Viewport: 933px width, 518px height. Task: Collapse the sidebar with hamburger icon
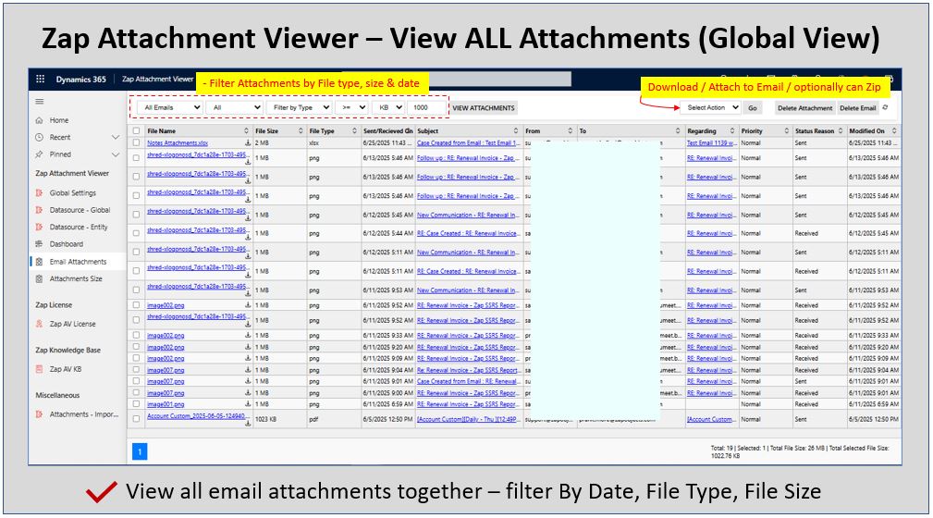point(39,101)
